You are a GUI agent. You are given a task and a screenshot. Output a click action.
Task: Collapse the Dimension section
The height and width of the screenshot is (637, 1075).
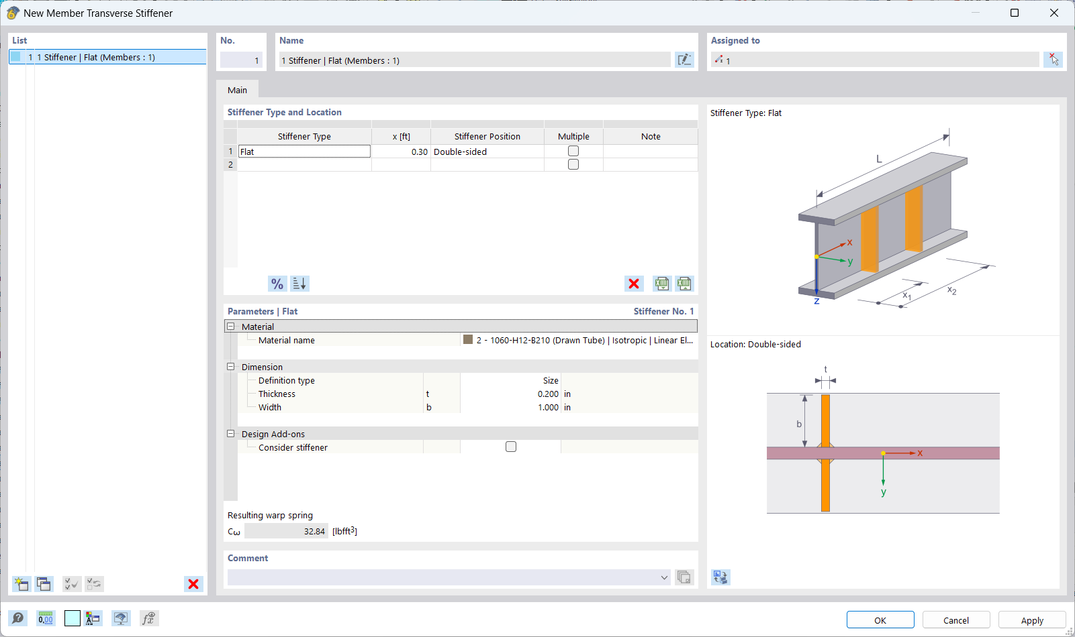[x=230, y=367]
